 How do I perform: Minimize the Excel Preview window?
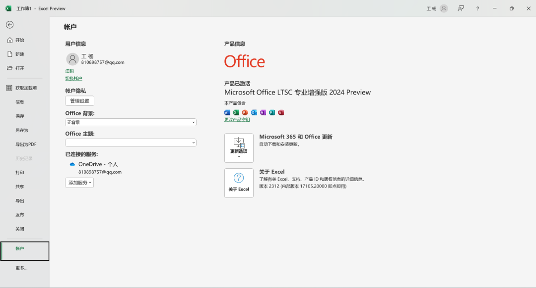click(495, 8)
